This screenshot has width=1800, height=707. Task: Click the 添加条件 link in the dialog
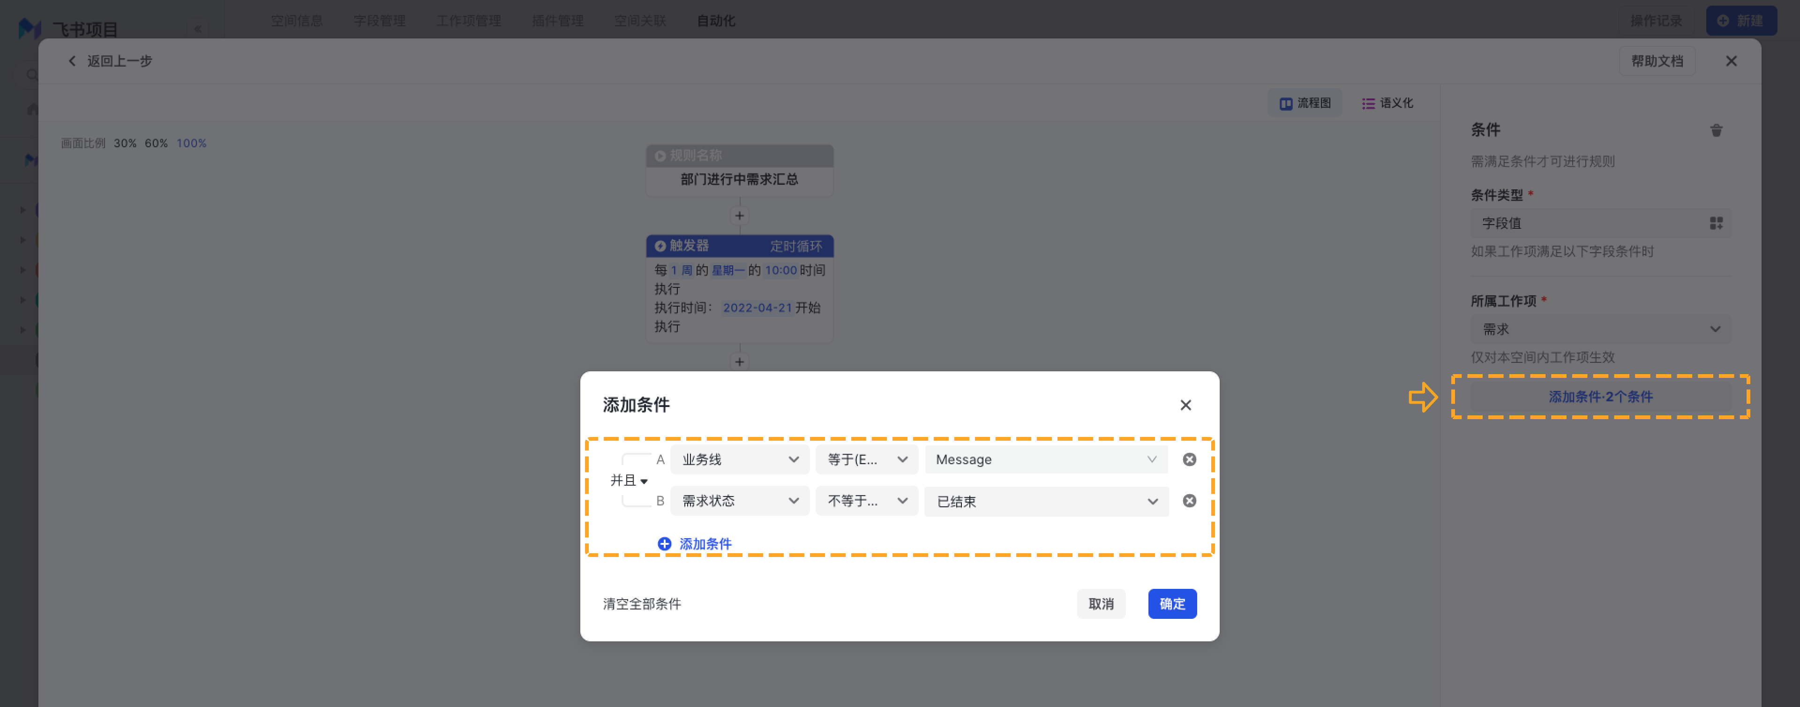[x=706, y=543]
